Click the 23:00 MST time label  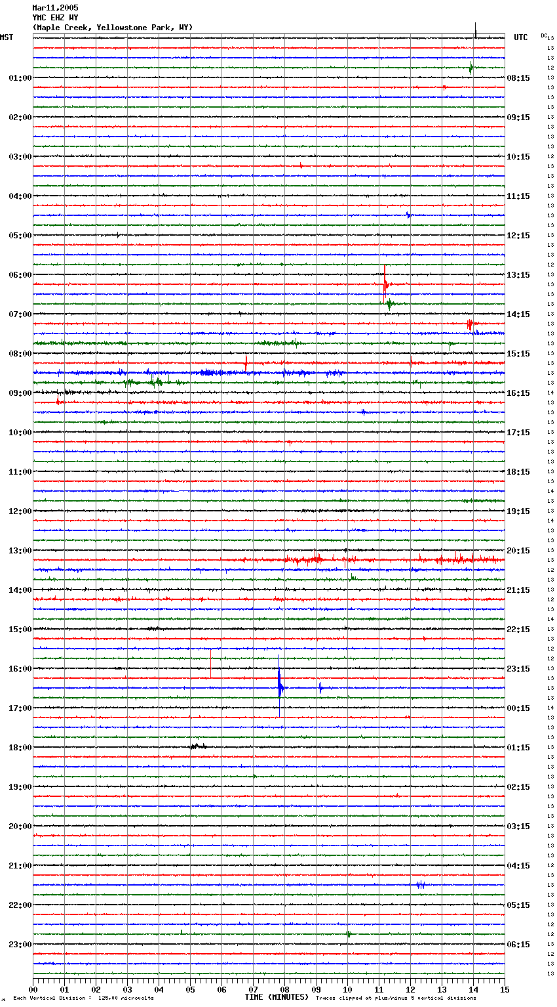coord(20,945)
